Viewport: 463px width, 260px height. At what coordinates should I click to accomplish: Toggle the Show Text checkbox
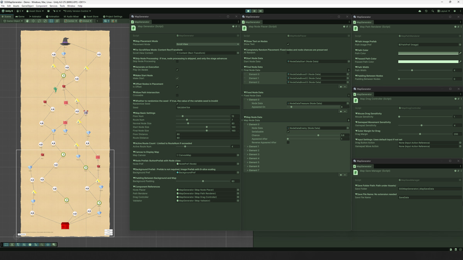[288, 44]
